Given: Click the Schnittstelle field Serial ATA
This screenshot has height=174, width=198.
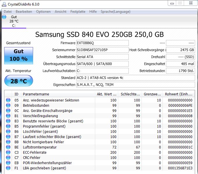Looking at the screenshot, I should pos(102,57).
